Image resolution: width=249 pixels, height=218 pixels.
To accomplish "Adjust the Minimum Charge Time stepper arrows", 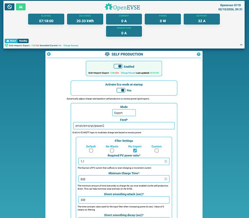I will pyautogui.click(x=166, y=179).
